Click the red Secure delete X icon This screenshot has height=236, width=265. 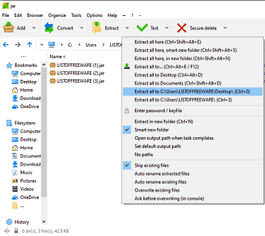181,28
